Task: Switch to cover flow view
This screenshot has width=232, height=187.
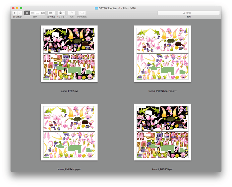Action: (43, 13)
